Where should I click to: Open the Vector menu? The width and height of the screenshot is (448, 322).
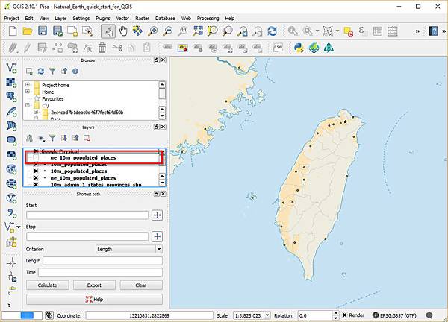[x=121, y=17]
